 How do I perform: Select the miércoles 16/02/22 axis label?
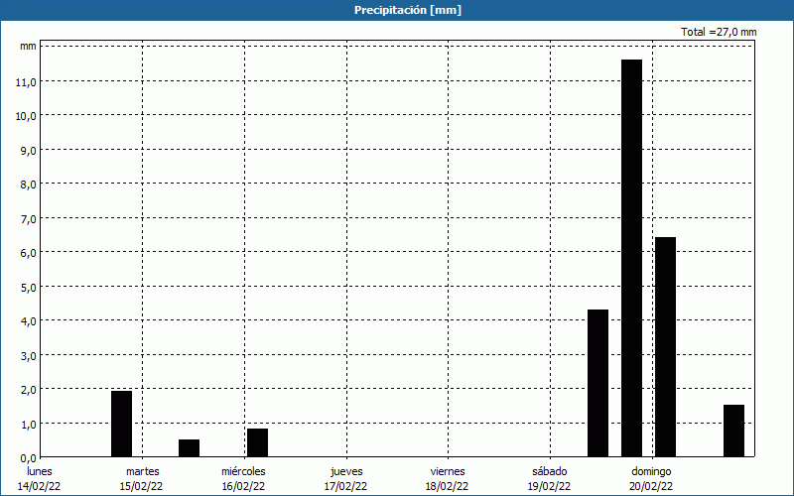[x=243, y=479]
